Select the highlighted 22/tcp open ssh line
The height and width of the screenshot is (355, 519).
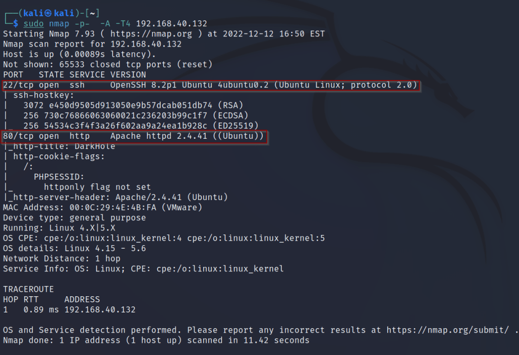pos(211,85)
